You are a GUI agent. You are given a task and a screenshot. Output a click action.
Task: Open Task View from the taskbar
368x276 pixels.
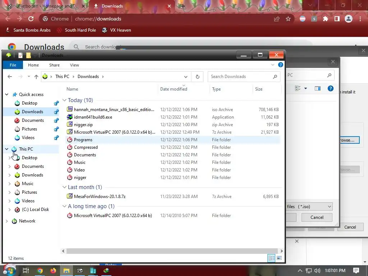point(26,271)
